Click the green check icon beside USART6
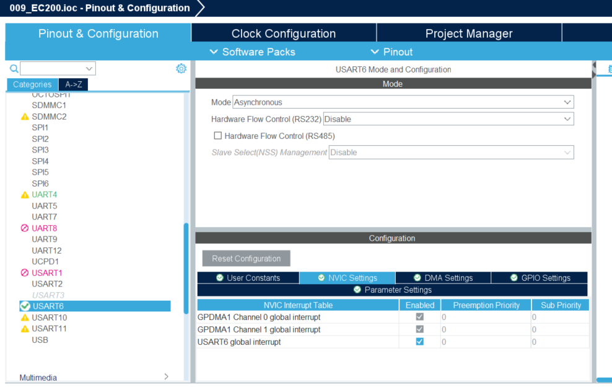Image resolution: width=612 pixels, height=387 pixels. click(x=24, y=306)
